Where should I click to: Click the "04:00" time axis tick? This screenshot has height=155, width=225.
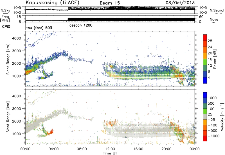coord(53,149)
